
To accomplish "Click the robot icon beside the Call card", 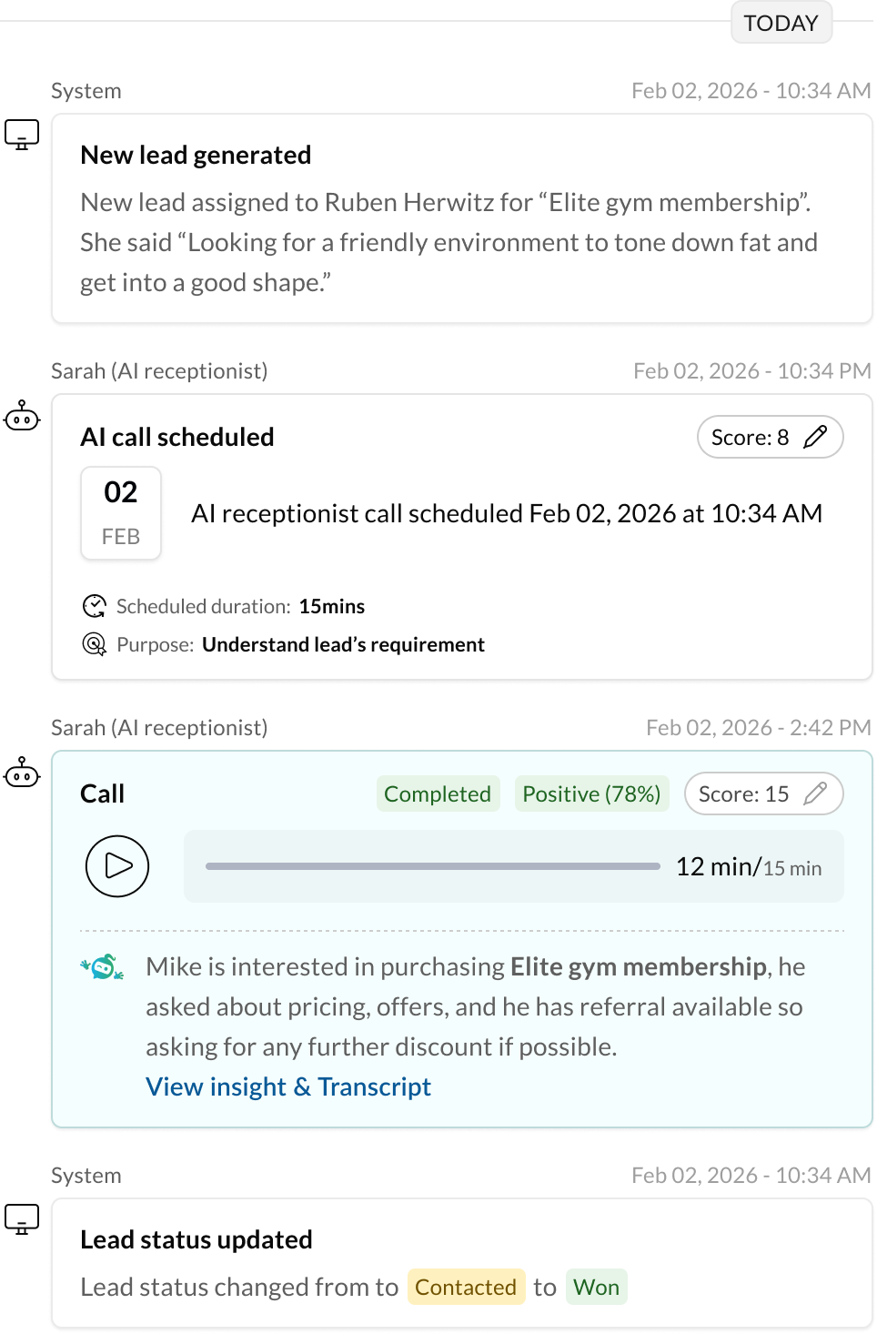I will pyautogui.click(x=22, y=773).
